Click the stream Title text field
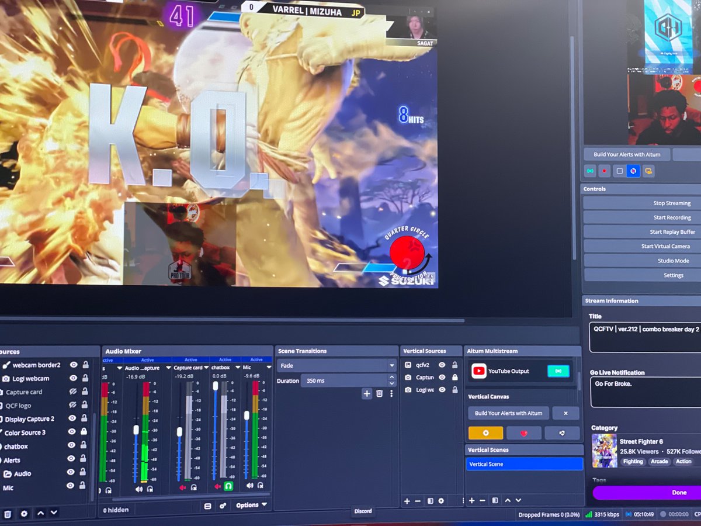Image resolution: width=701 pixels, height=526 pixels. coord(645,338)
